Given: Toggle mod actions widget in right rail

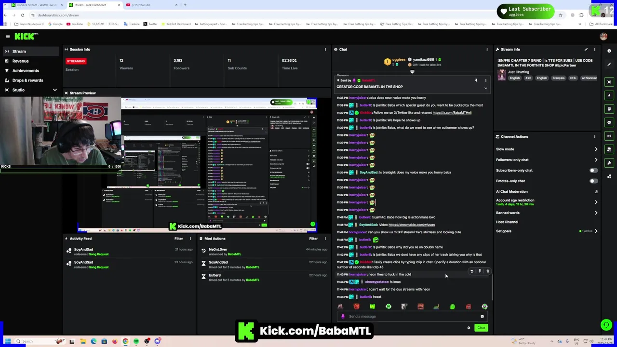Looking at the screenshot, I should tap(609, 149).
